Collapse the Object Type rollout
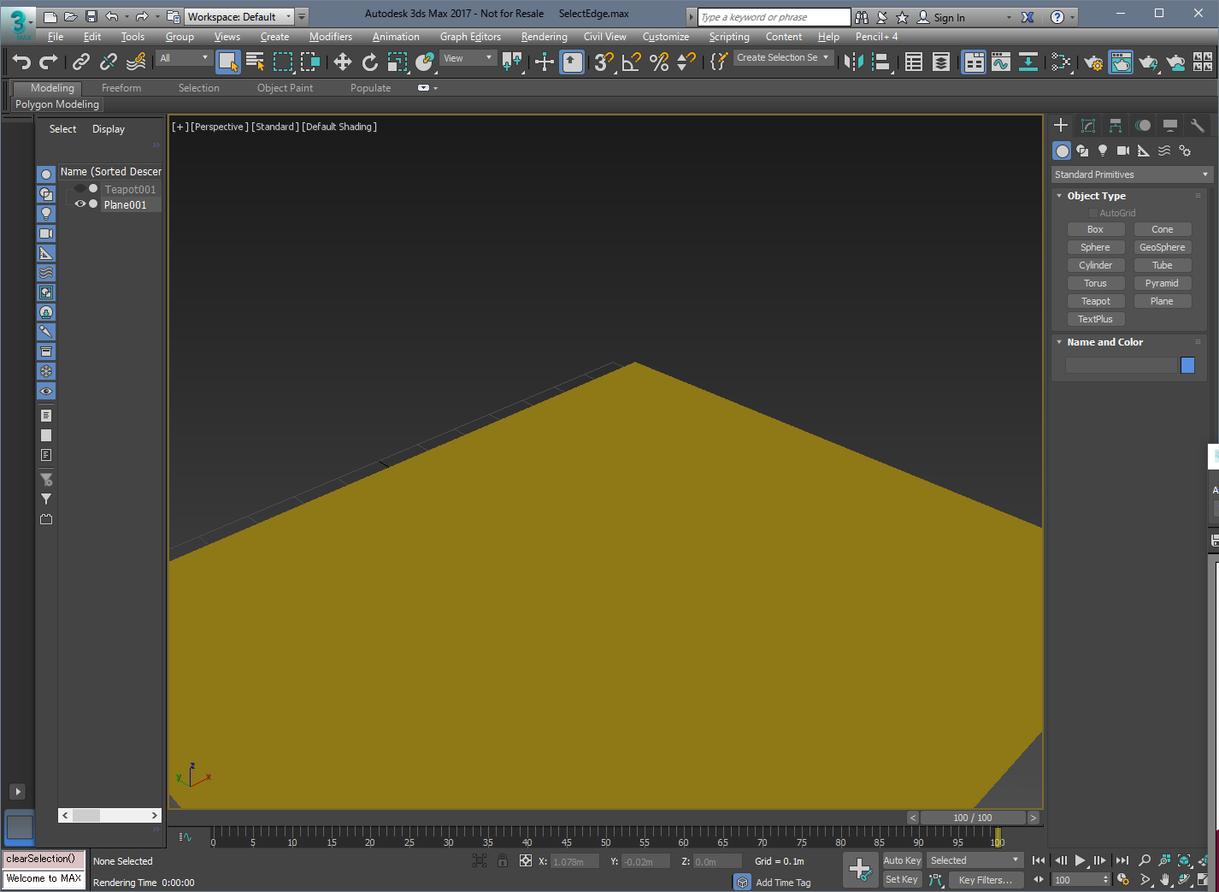Screen dimensions: 1219x892 tap(1096, 196)
